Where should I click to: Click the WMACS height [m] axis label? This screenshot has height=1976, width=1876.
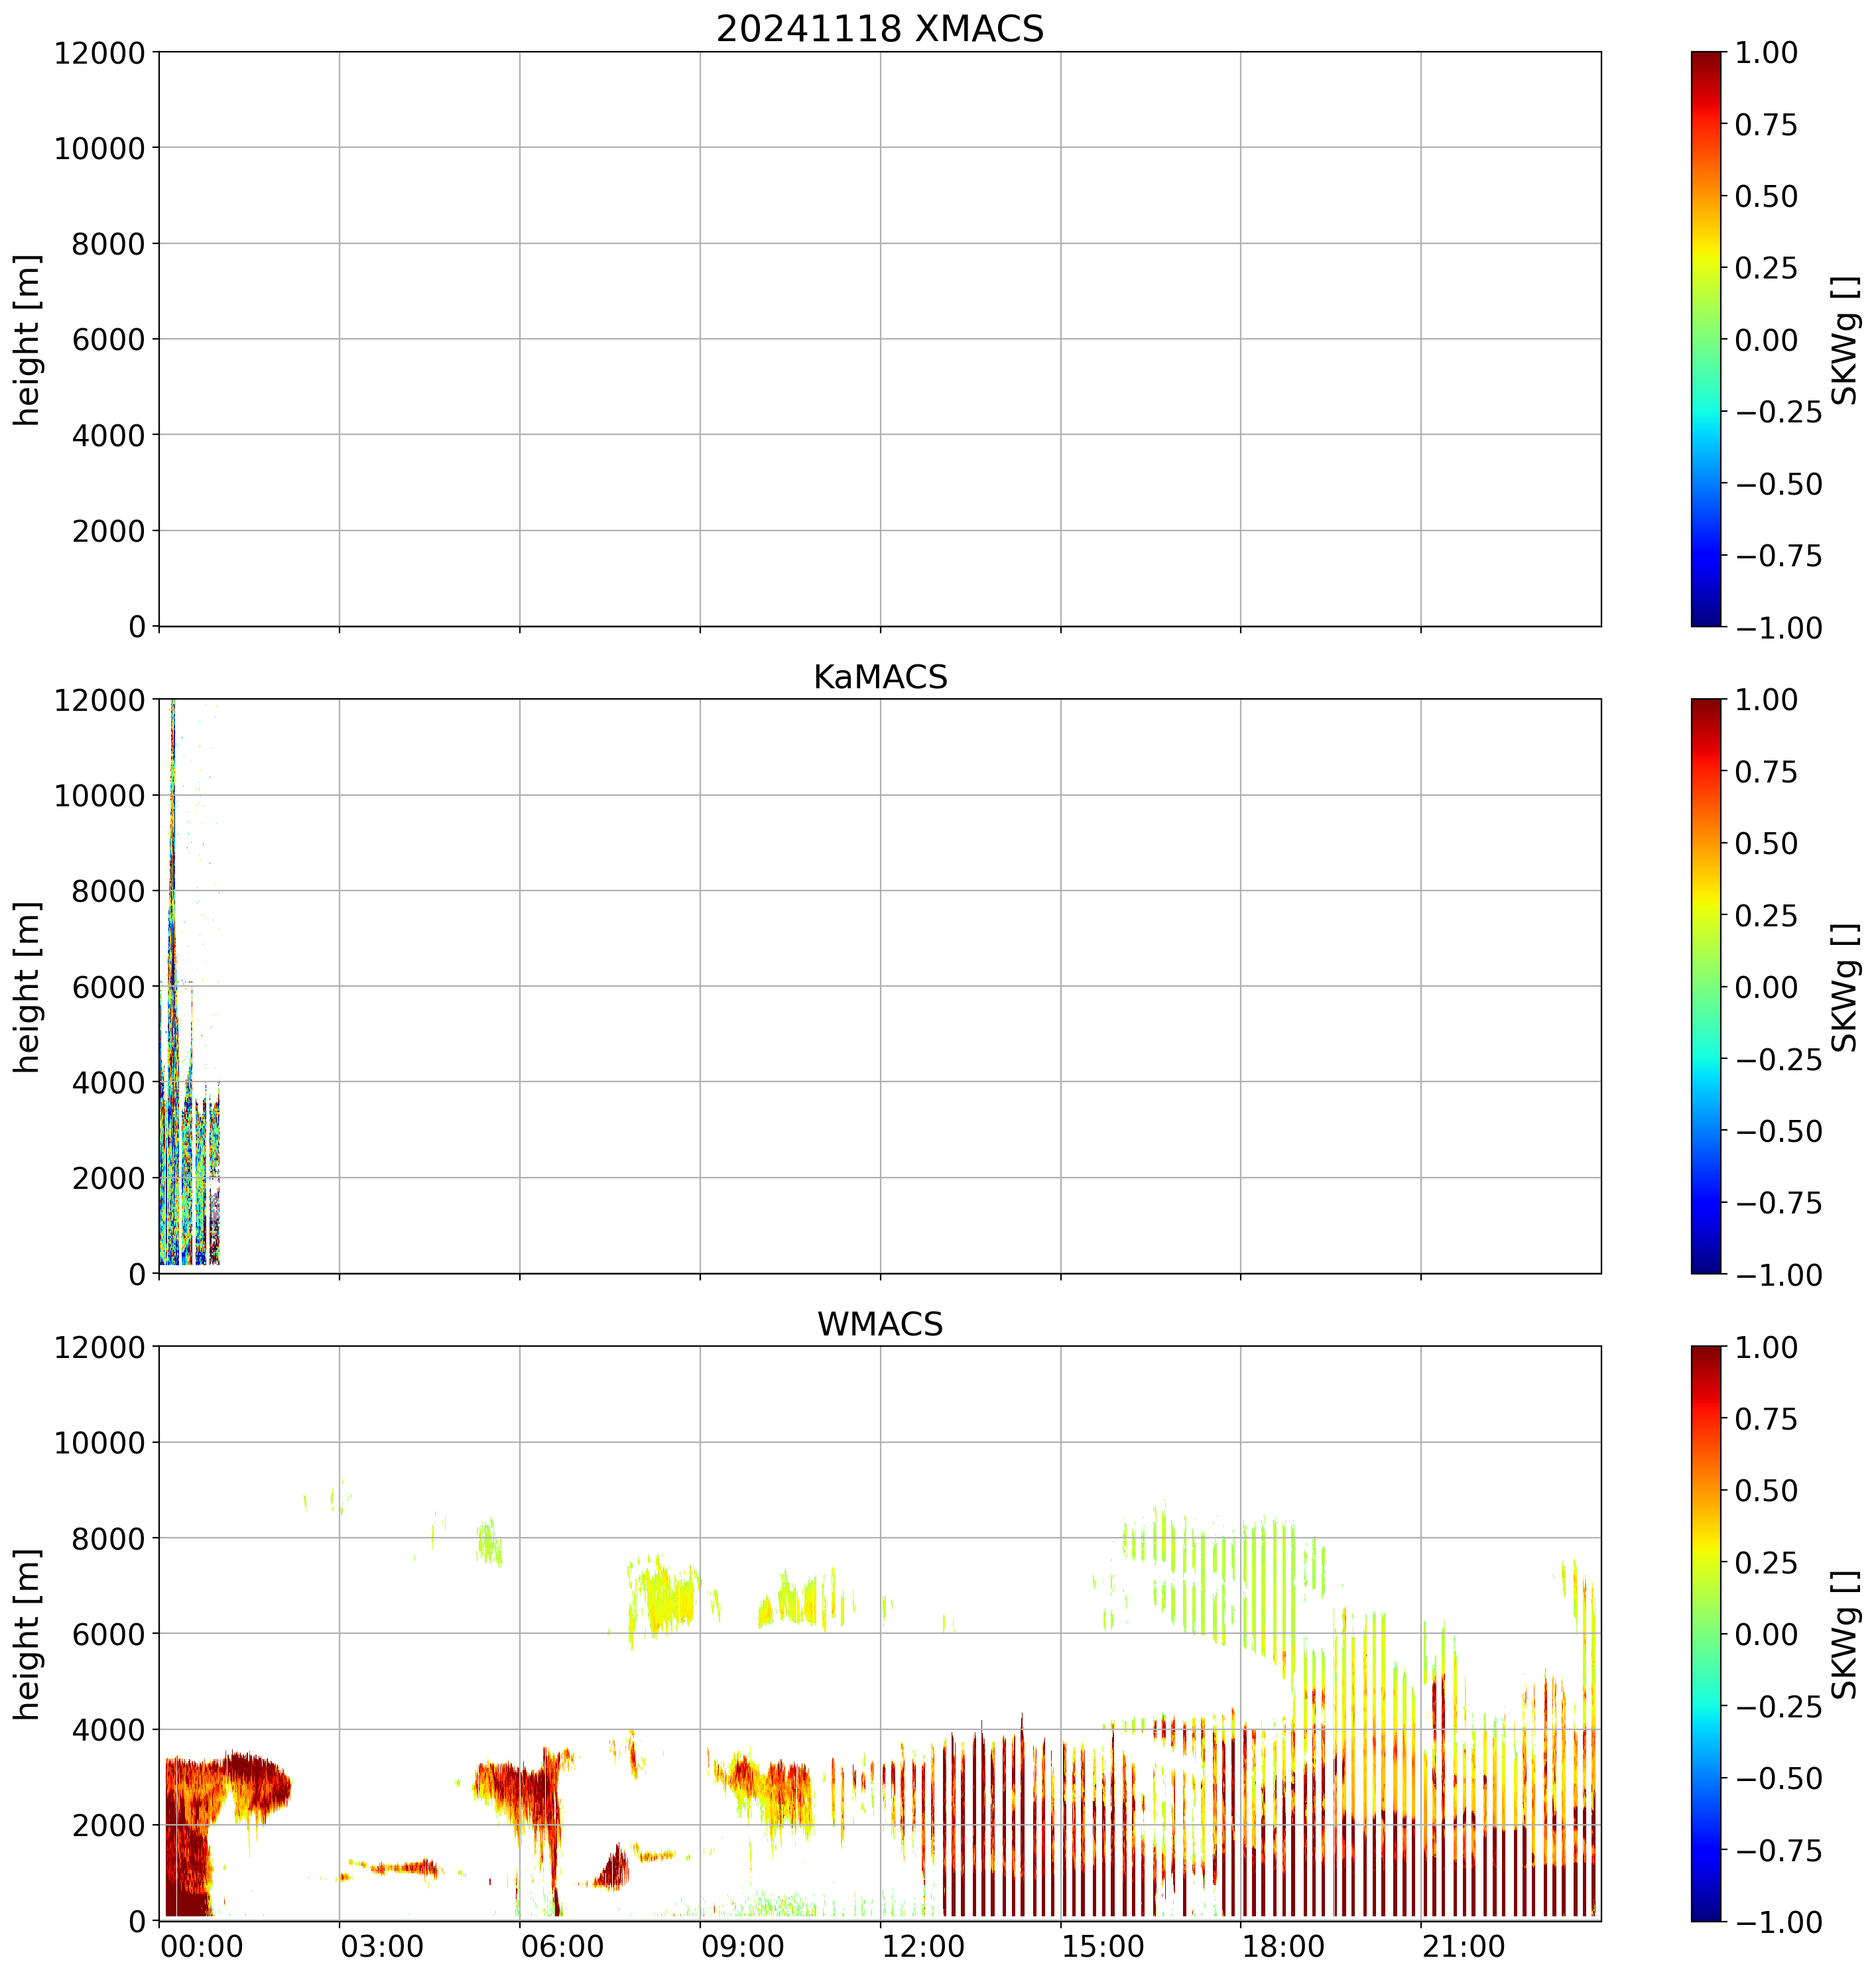[28, 1634]
